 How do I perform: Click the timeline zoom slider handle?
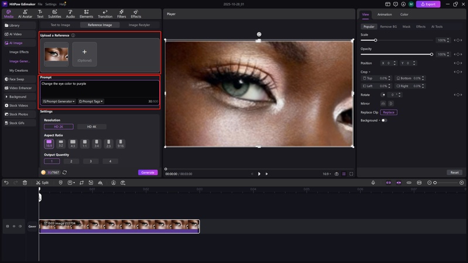[435, 182]
